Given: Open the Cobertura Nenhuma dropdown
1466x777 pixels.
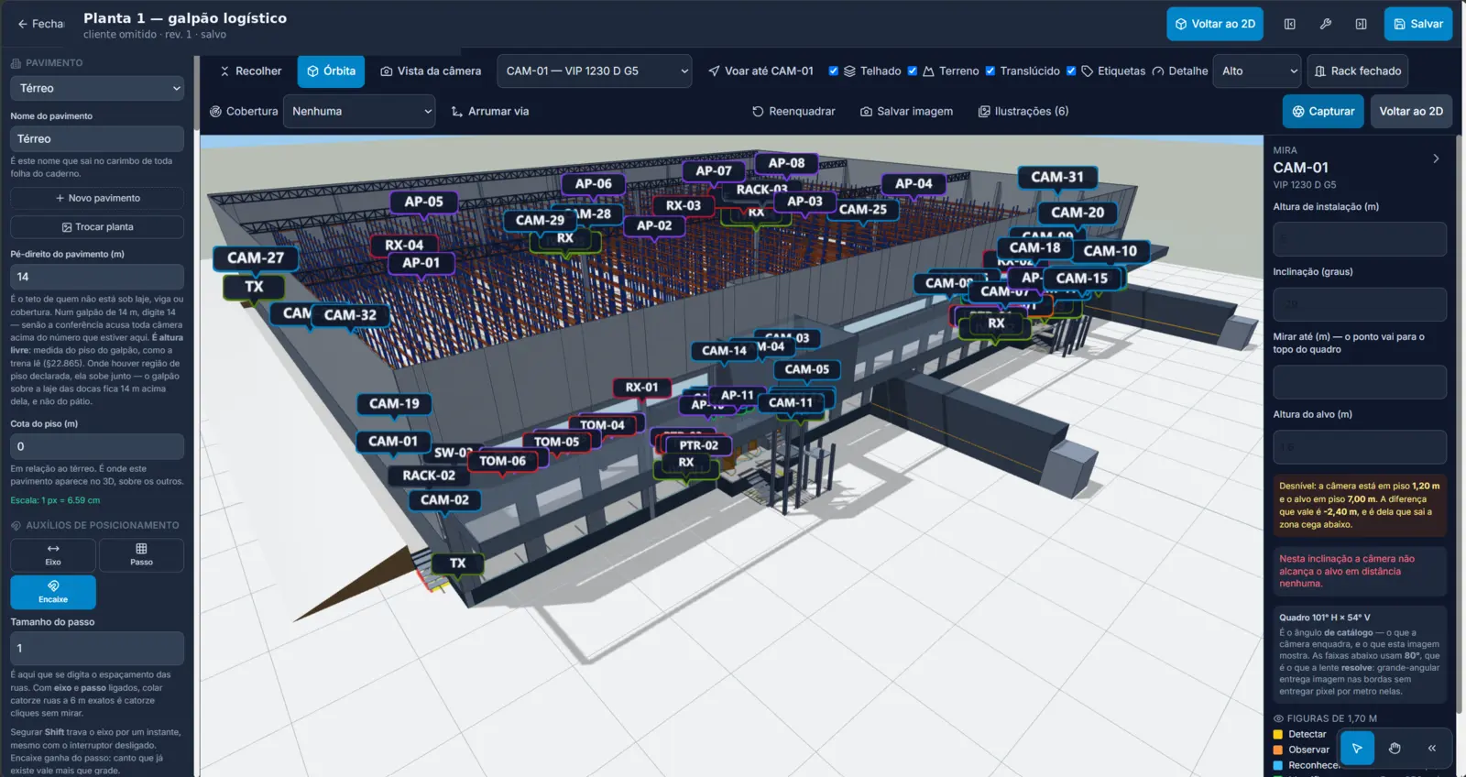Looking at the screenshot, I should click(x=359, y=111).
